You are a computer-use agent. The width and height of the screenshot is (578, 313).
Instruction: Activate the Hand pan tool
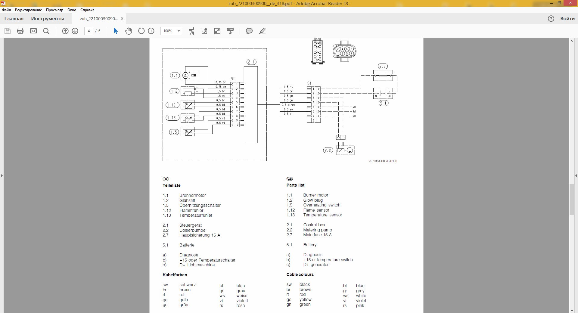click(129, 31)
